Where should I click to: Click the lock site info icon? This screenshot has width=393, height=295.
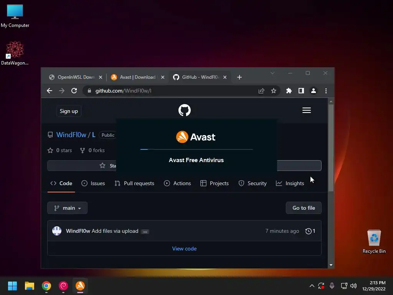coord(89,91)
